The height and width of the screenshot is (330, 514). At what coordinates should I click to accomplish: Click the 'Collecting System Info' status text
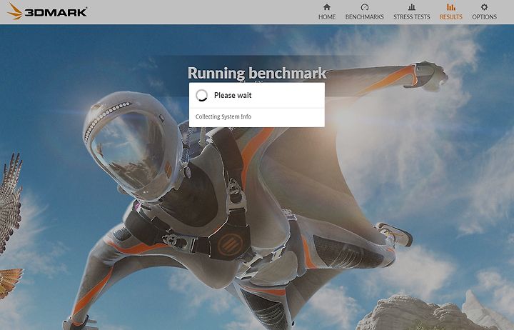[223, 116]
